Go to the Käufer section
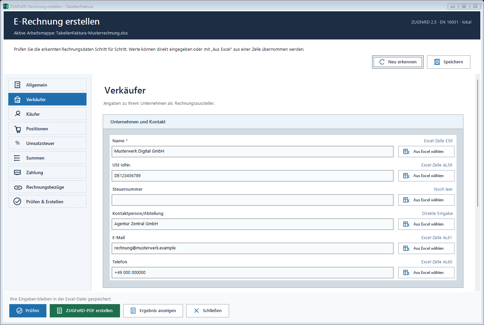This screenshot has height=325, width=484. click(47, 114)
